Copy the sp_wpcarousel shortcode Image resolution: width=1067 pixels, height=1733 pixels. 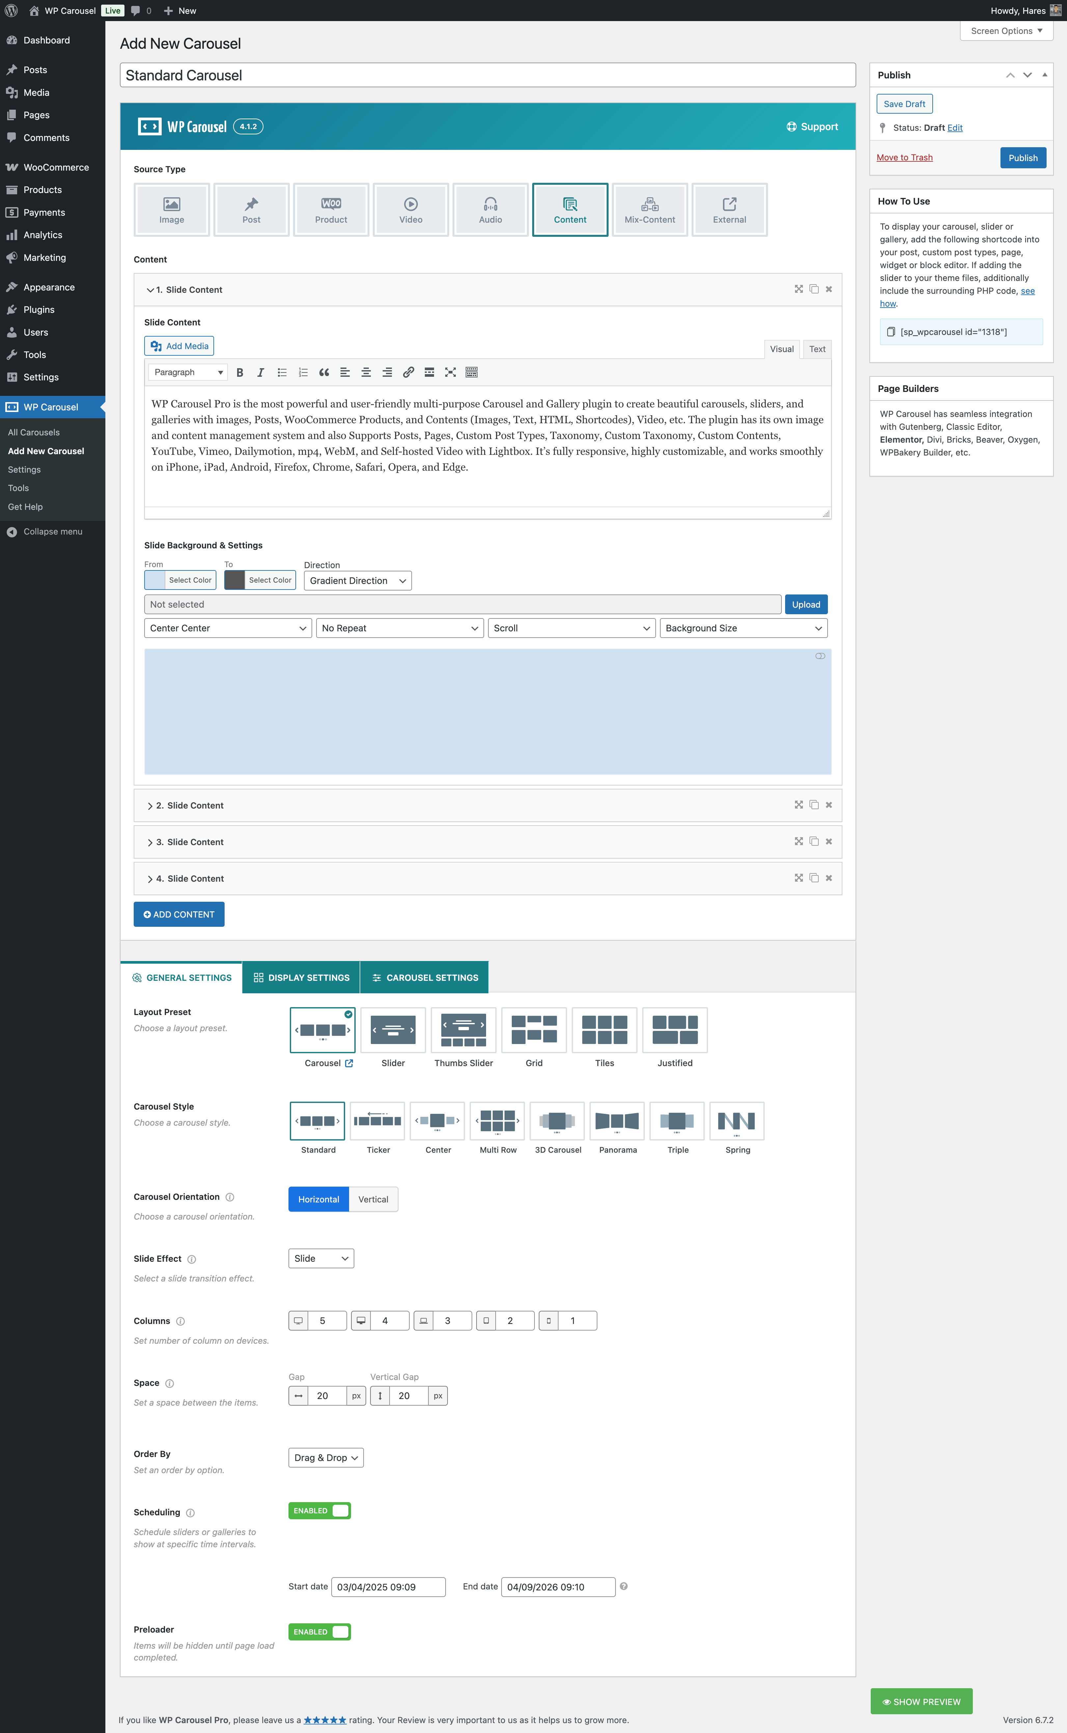pos(890,332)
